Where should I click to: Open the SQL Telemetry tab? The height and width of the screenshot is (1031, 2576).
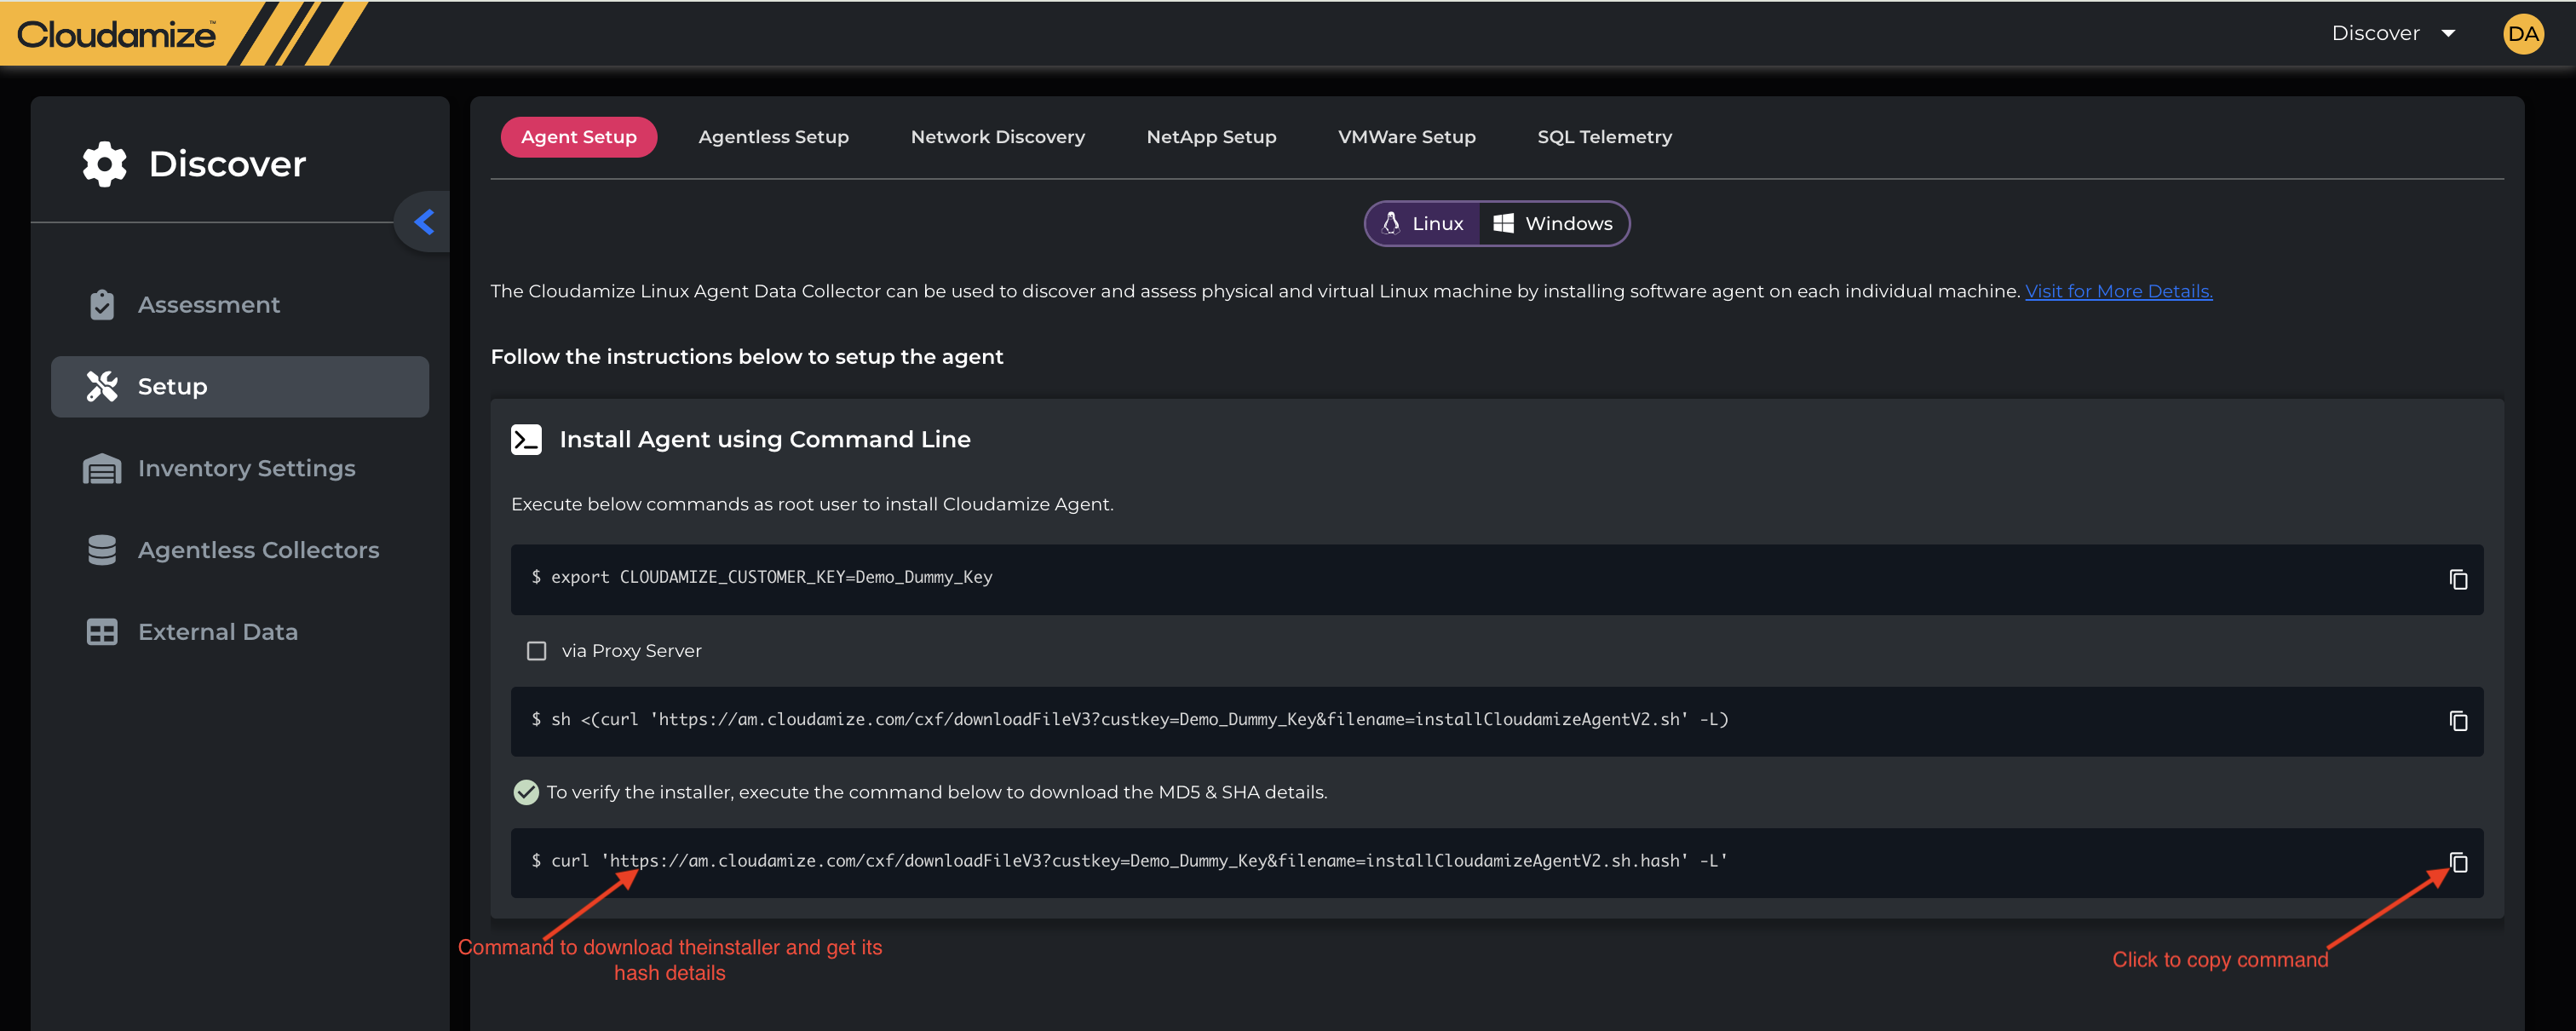(1603, 137)
